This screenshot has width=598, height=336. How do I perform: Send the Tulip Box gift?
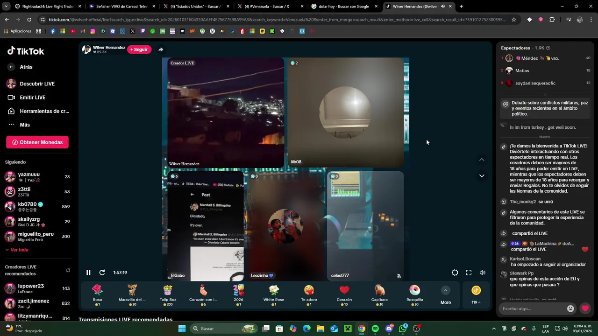pyautogui.click(x=168, y=295)
